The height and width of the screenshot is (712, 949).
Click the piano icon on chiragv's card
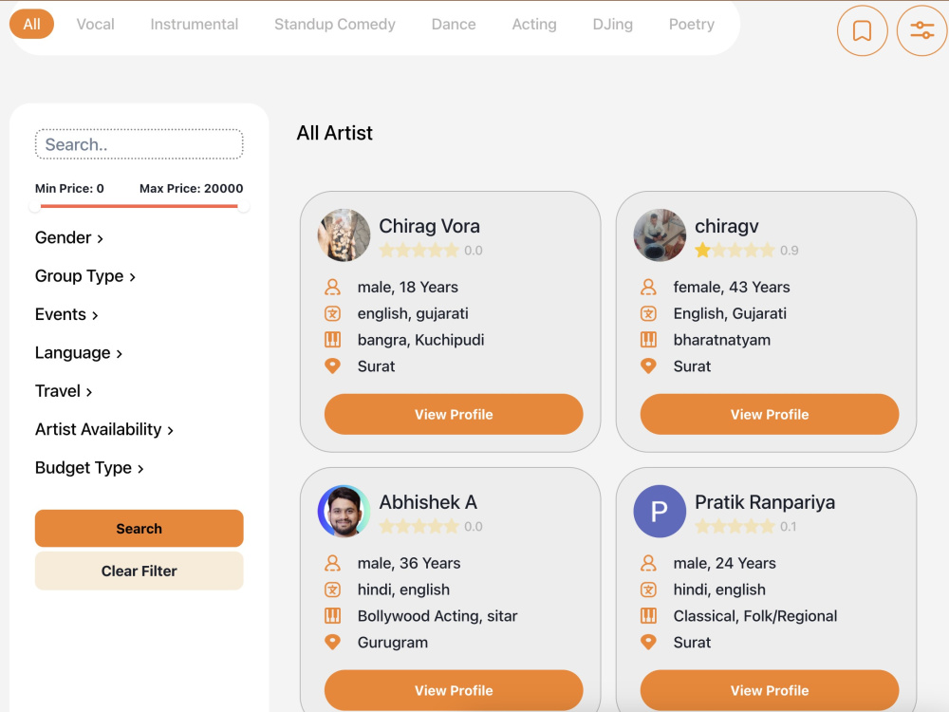tap(648, 340)
